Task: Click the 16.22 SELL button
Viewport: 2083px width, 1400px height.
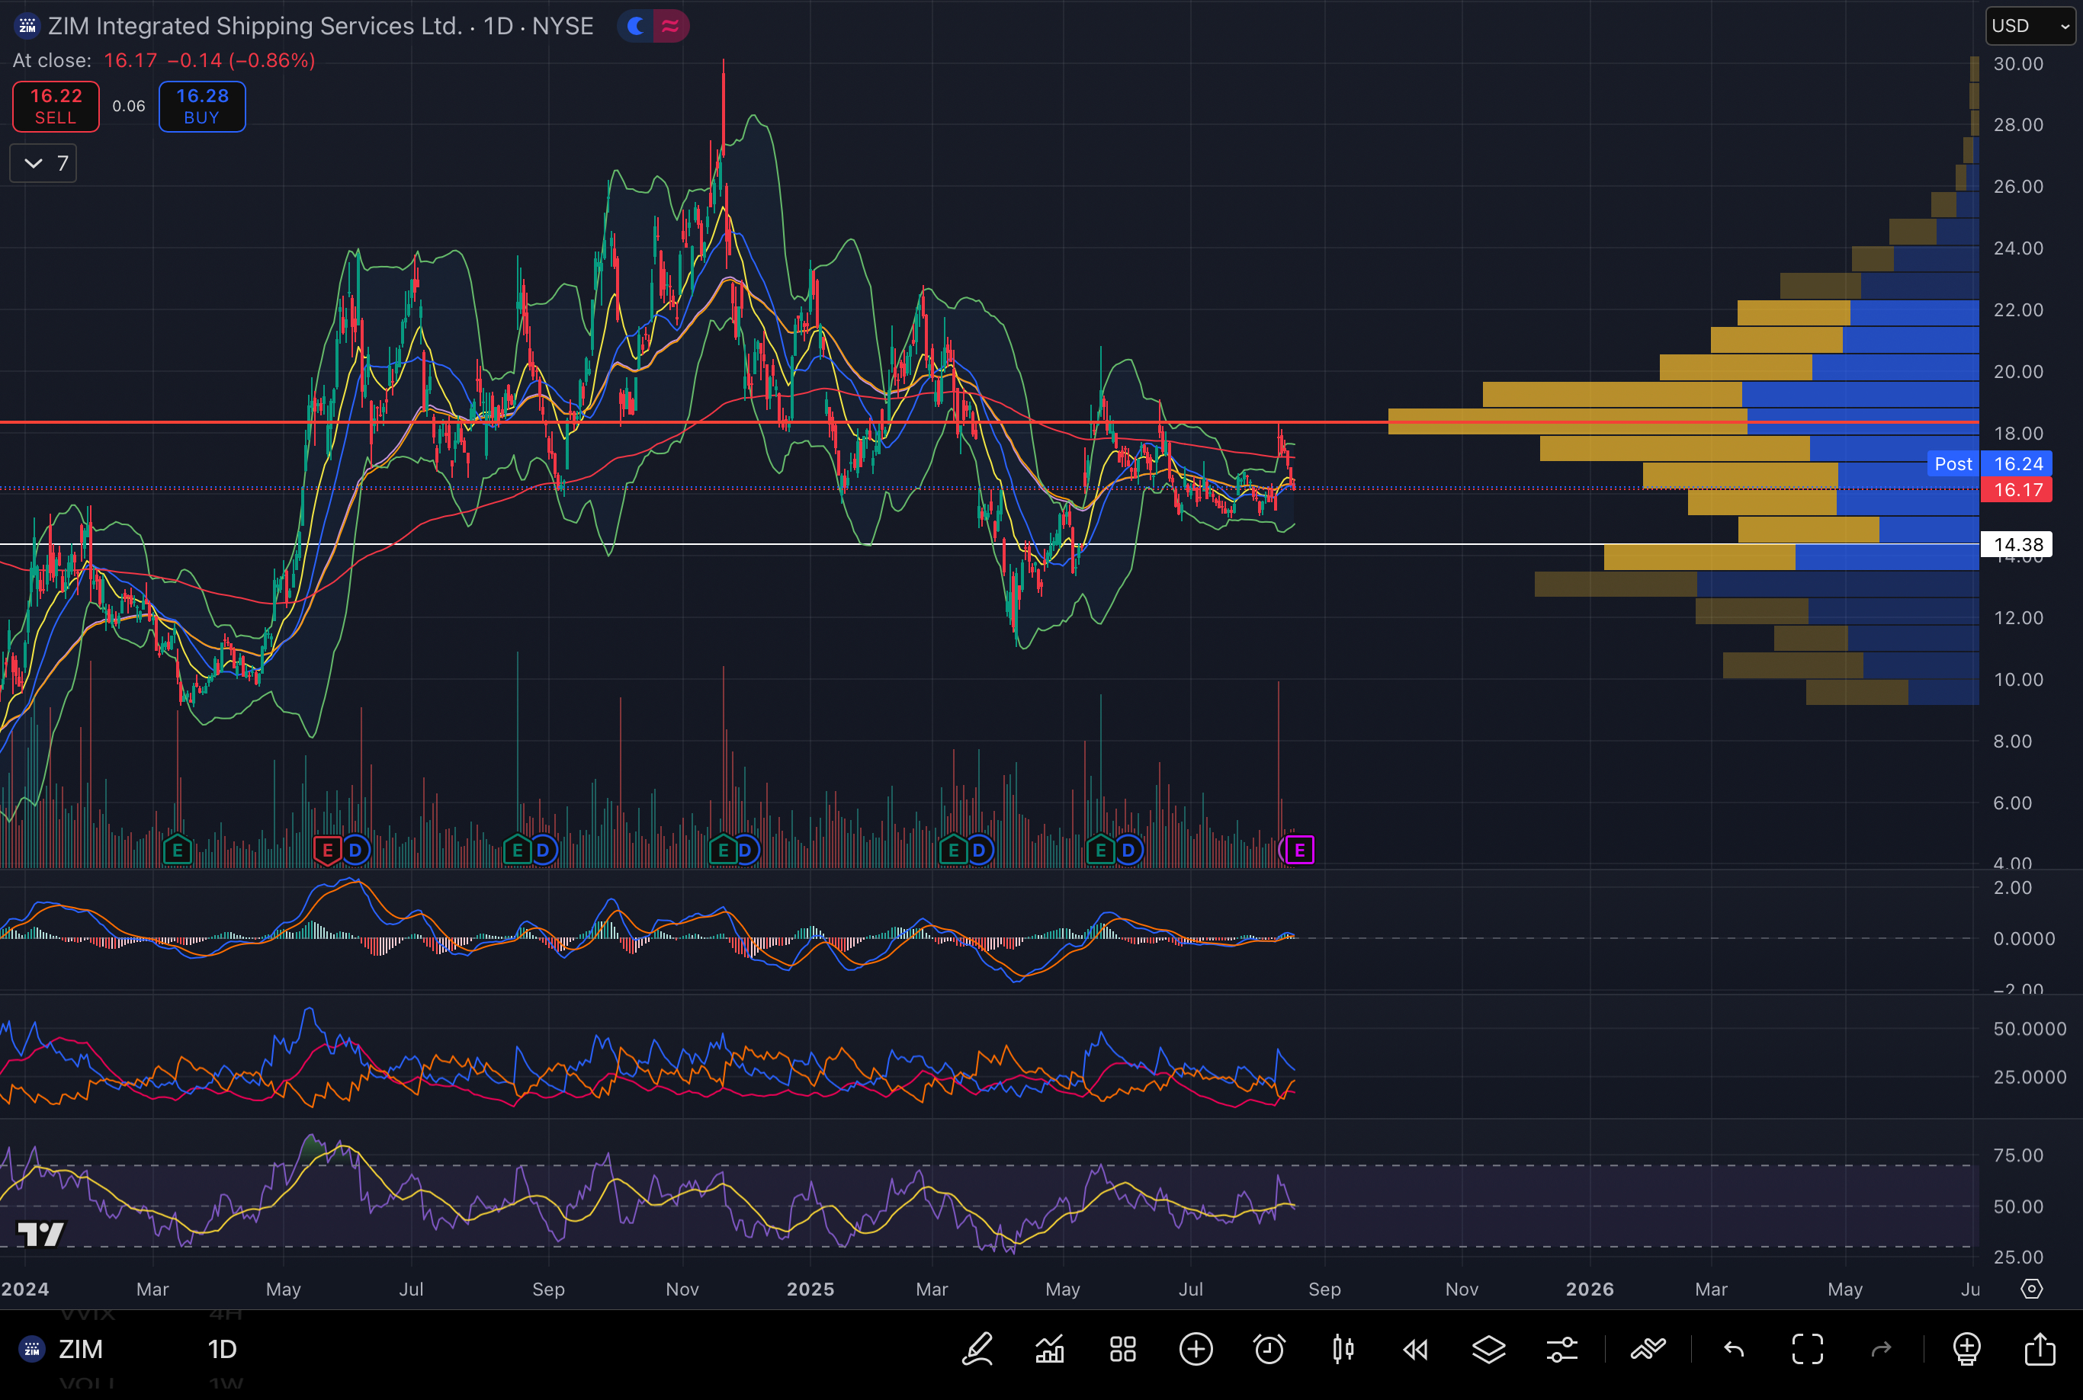Action: pos(56,106)
